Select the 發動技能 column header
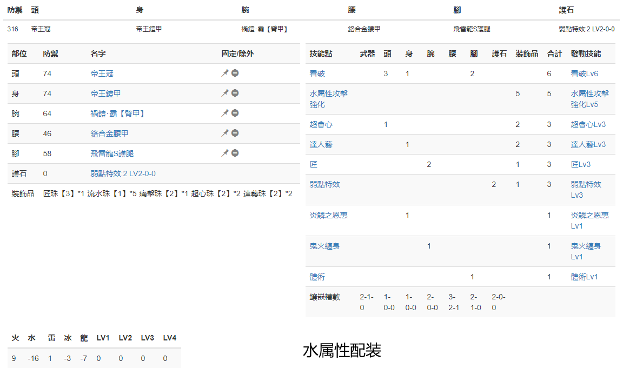The width and height of the screenshot is (623, 368). click(x=586, y=53)
